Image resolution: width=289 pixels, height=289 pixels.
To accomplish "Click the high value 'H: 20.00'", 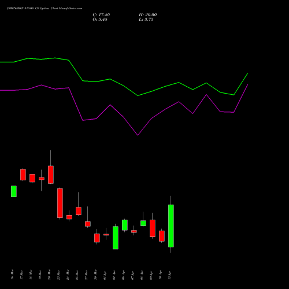I will tap(148, 15).
